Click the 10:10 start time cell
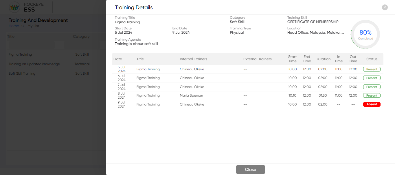Image resolution: width=395 pixels, height=175 pixels. [x=292, y=95]
